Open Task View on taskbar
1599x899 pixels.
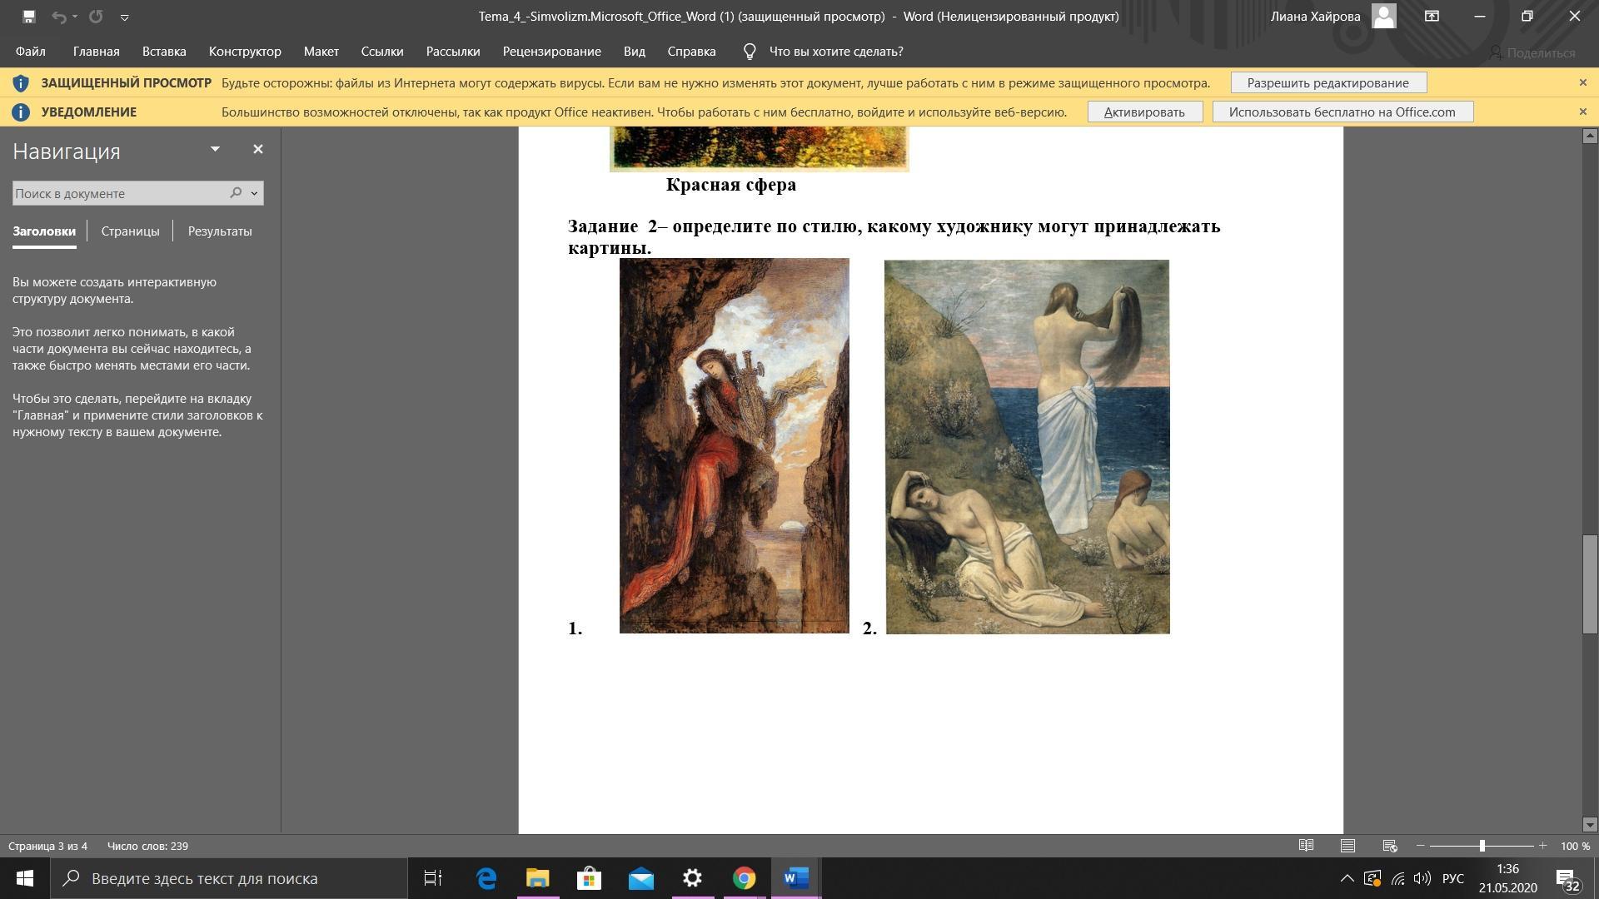click(433, 878)
